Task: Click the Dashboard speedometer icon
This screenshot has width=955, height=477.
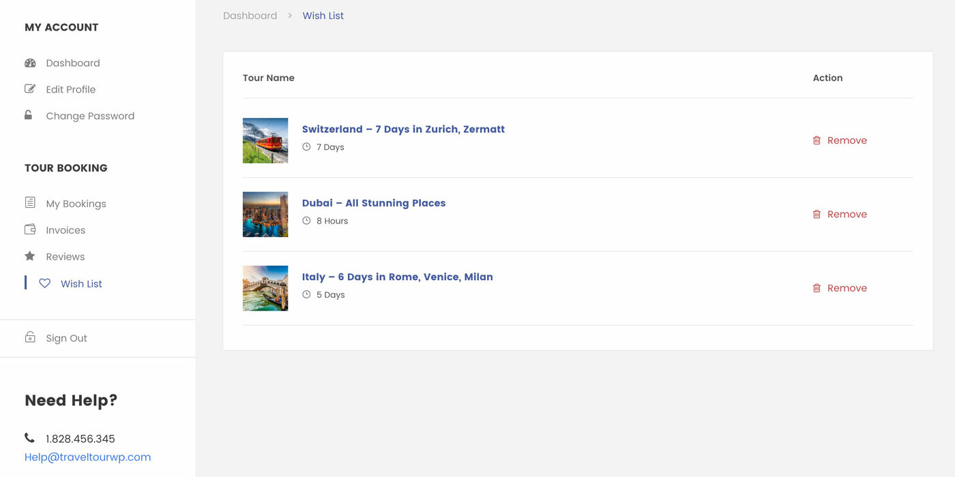Action: point(30,63)
